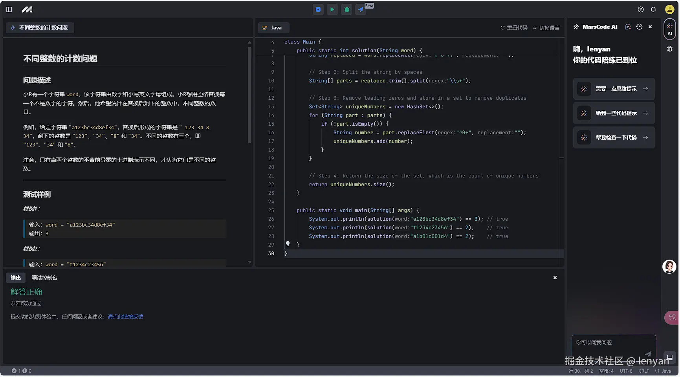
Task: Click the blue Stop button in toolbar
Action: coord(318,9)
